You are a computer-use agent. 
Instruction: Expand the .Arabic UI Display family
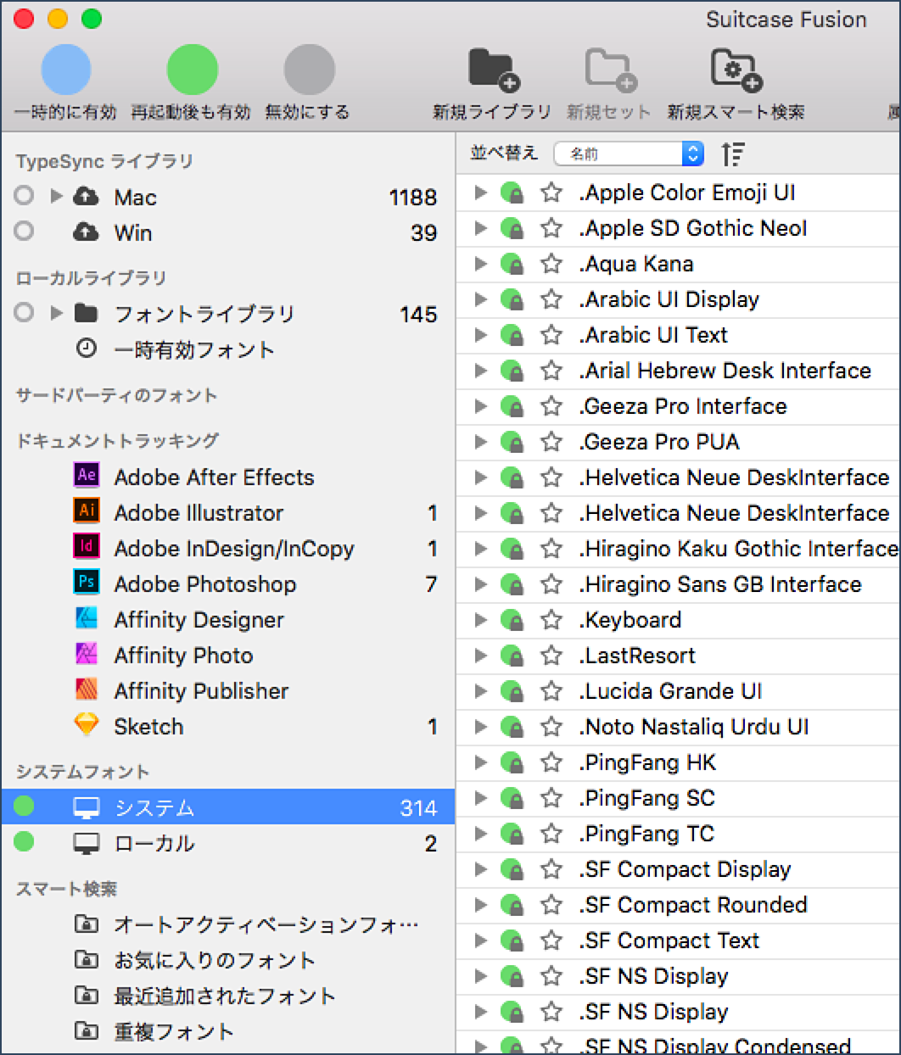point(480,299)
